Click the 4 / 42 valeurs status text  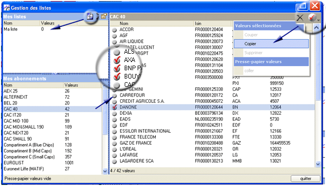click(x=123, y=171)
